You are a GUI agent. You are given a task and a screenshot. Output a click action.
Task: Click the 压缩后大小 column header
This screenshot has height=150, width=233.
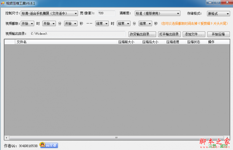[x=153, y=42]
